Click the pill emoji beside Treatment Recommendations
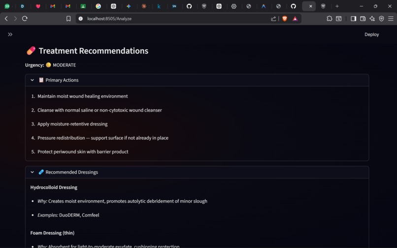 coord(31,51)
